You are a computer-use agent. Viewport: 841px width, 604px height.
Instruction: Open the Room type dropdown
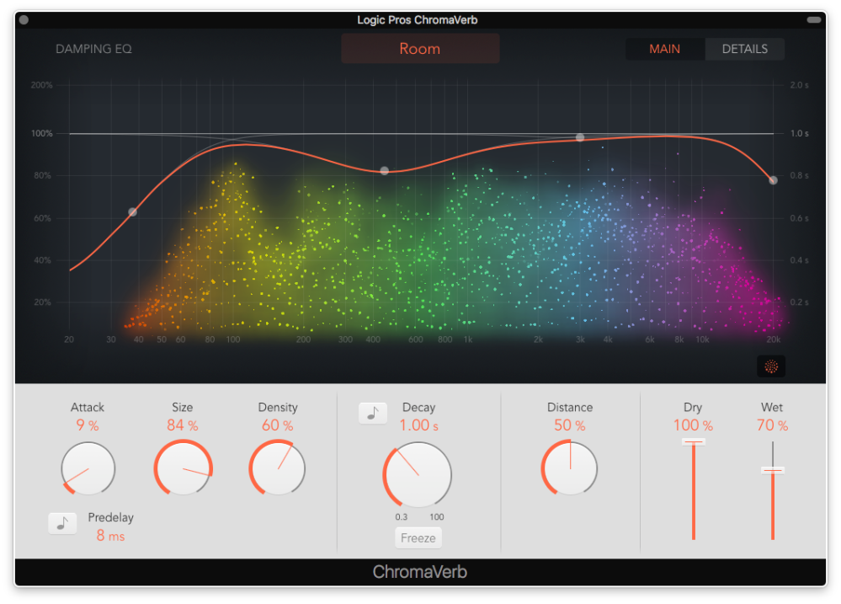(420, 49)
